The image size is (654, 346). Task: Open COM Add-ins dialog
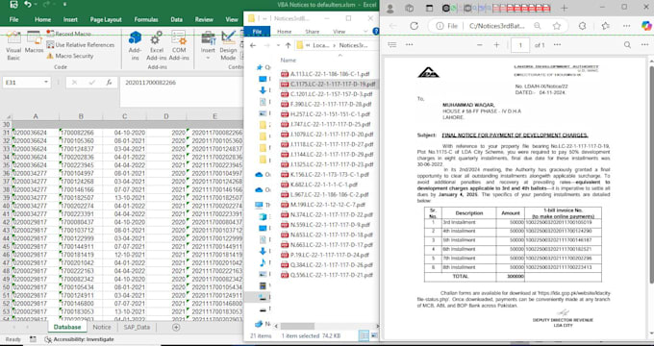coord(179,46)
